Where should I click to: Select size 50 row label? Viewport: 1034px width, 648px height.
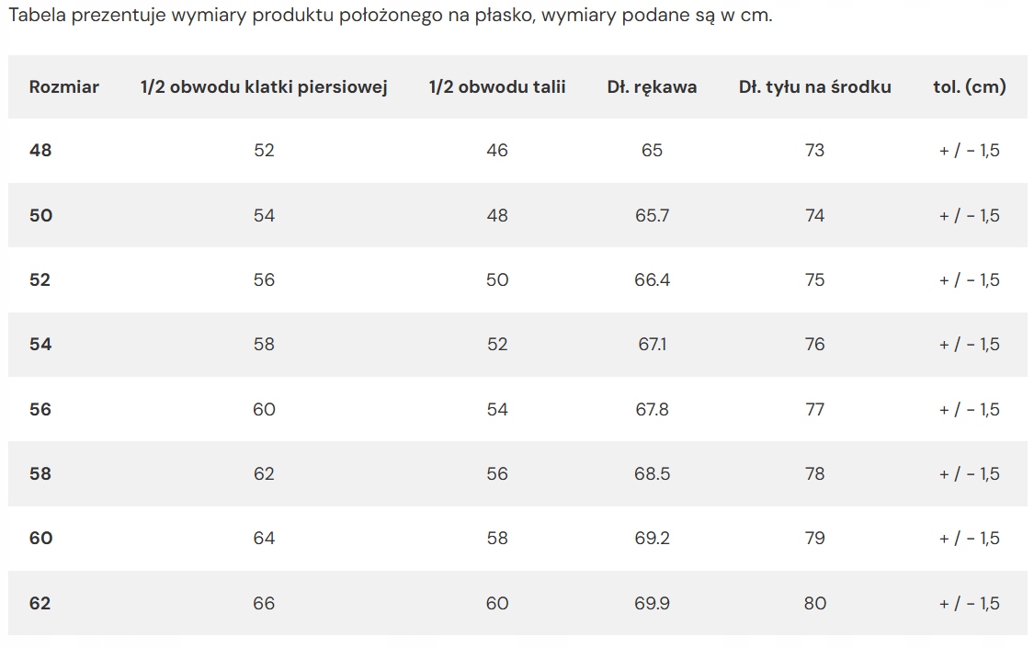click(40, 216)
